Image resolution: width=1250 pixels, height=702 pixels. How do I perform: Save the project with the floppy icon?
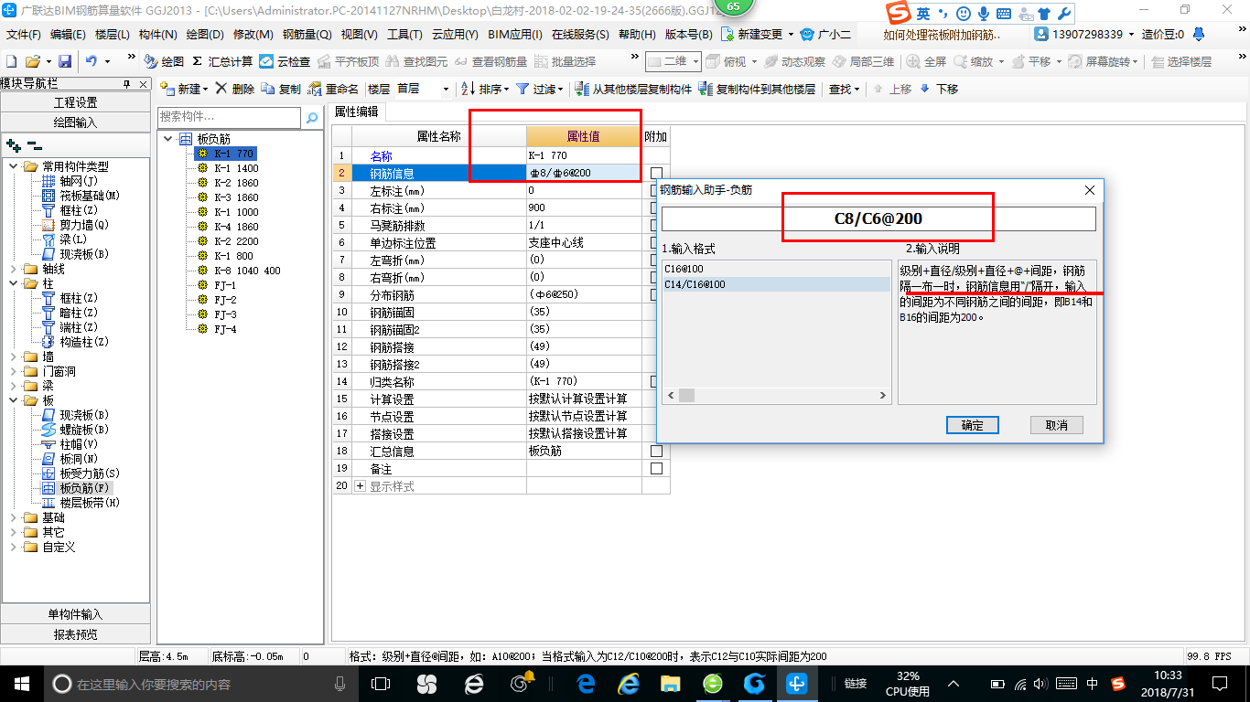pos(65,61)
